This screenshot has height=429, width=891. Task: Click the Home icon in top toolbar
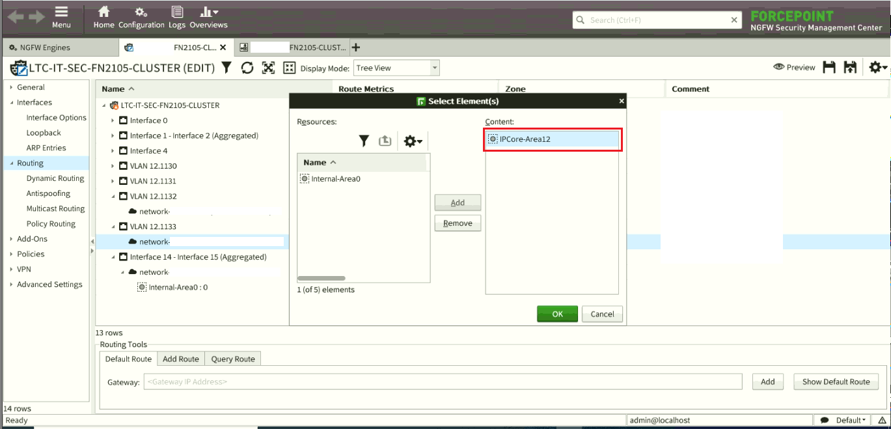[x=103, y=12]
